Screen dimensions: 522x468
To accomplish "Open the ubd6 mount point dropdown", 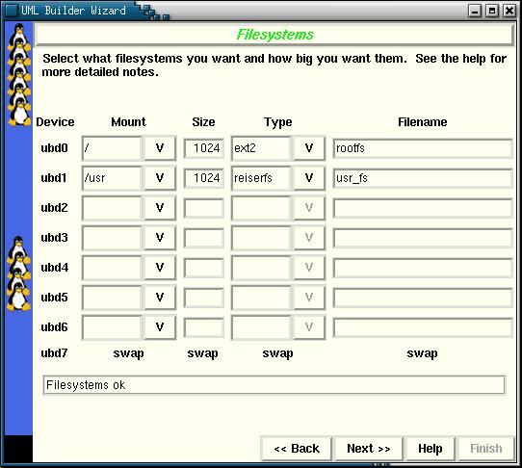I will click(160, 326).
